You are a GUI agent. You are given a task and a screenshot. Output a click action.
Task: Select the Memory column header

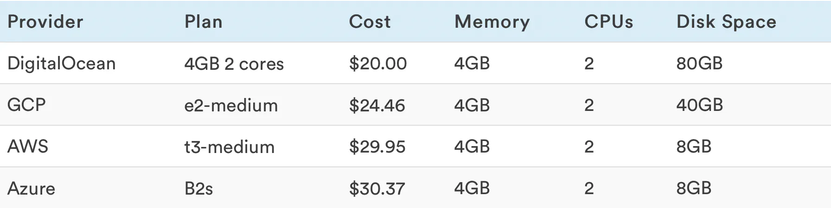pos(492,22)
